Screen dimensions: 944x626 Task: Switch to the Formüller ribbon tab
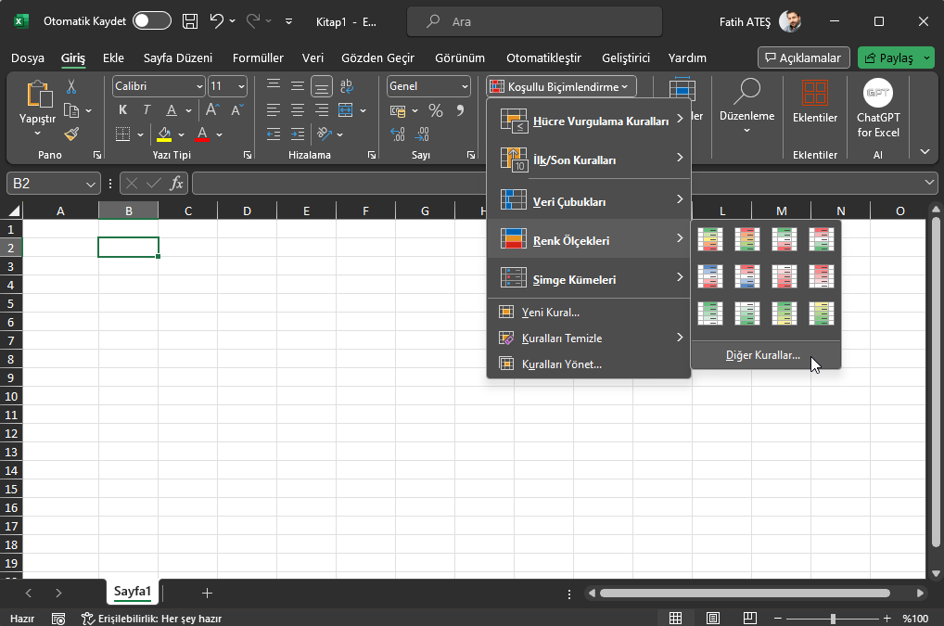[x=258, y=57]
